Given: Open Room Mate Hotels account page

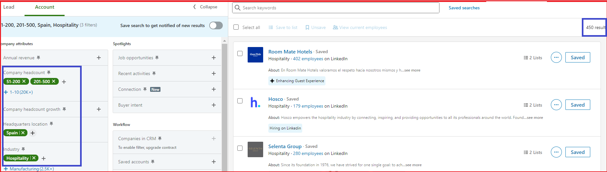Looking at the screenshot, I should (290, 52).
